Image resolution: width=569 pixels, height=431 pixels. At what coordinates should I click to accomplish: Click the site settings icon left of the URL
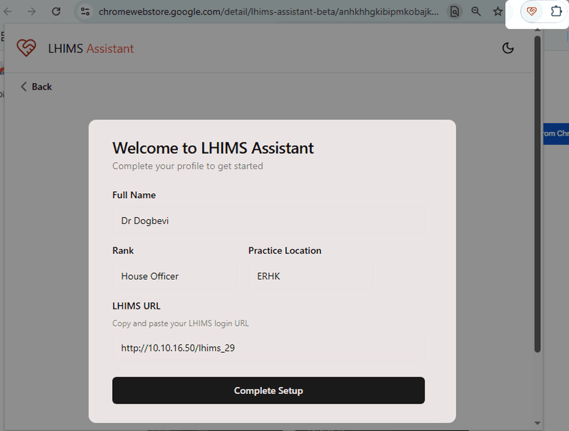85,12
